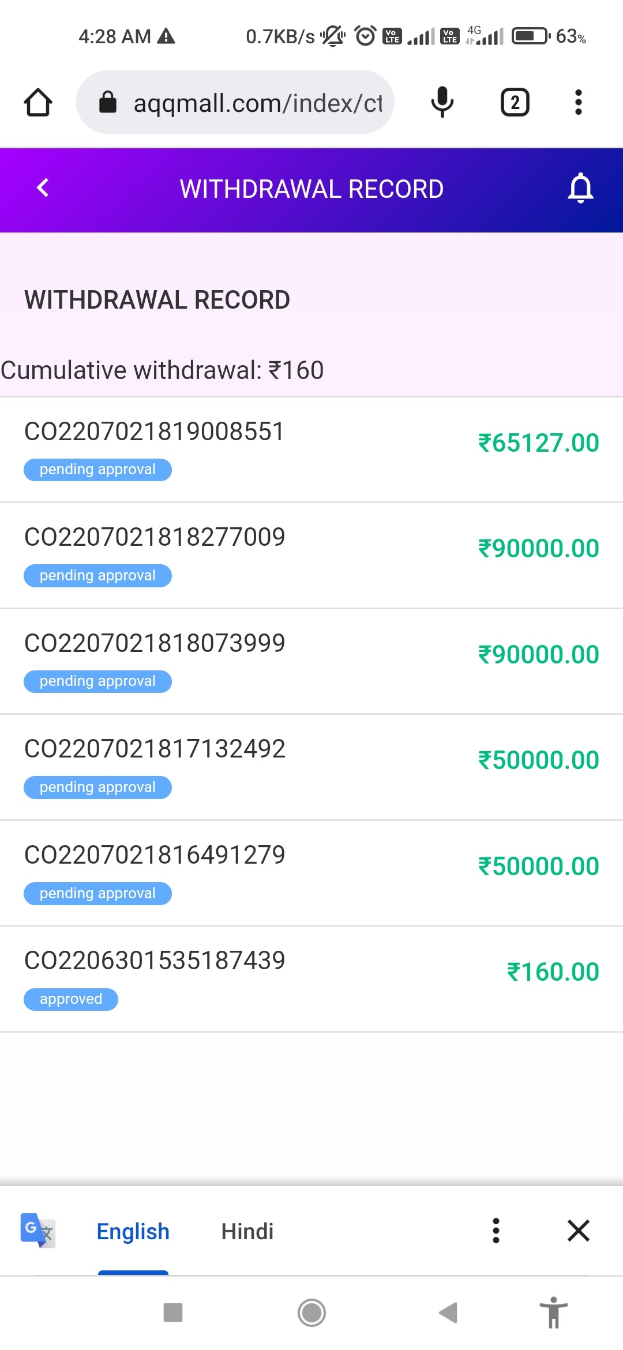The height and width of the screenshot is (1350, 623).
Task: Tap the accessibility shortcut icon
Action: click(554, 1312)
